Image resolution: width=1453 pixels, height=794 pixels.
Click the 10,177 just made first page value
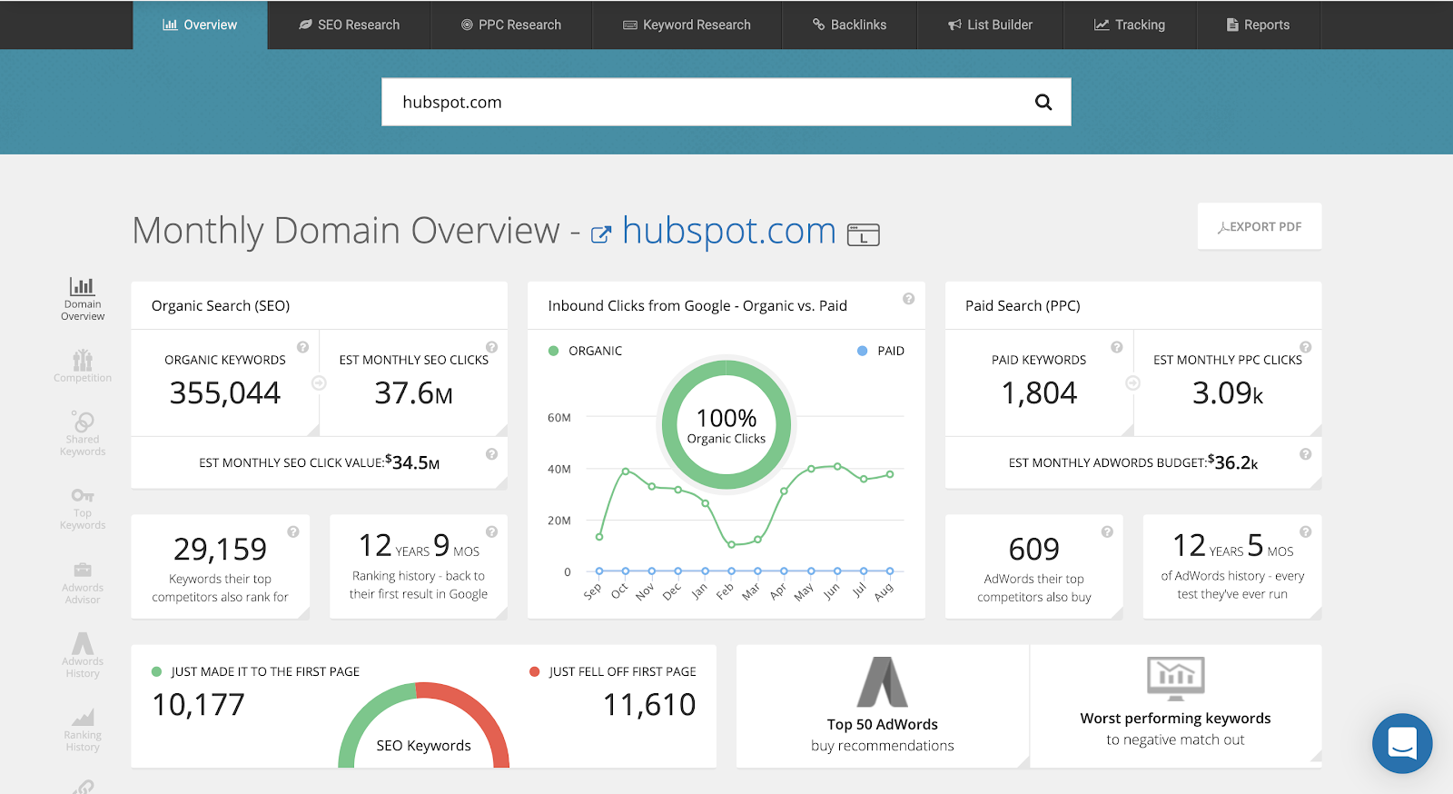tap(199, 705)
